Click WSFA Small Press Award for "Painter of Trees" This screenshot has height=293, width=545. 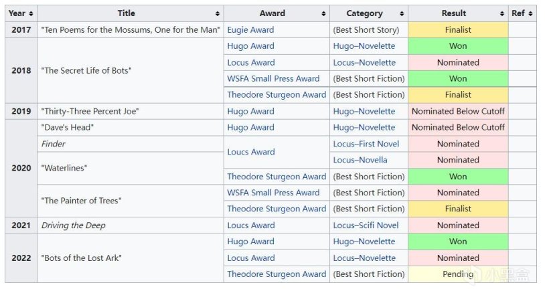click(273, 193)
